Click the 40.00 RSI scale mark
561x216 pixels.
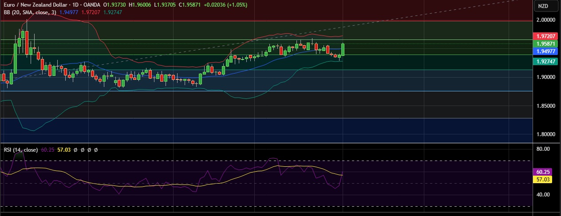pos(543,194)
